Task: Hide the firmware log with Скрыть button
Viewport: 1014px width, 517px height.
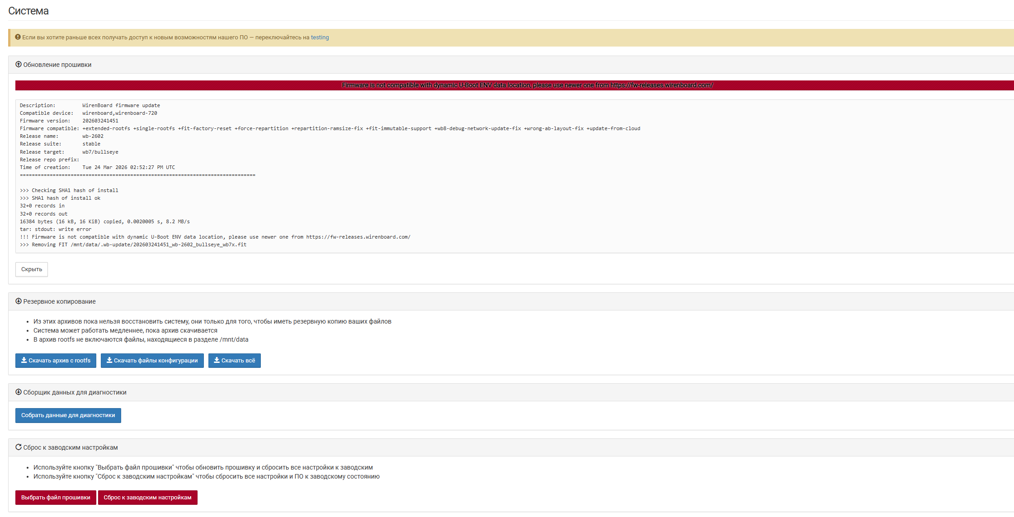Action: (32, 269)
